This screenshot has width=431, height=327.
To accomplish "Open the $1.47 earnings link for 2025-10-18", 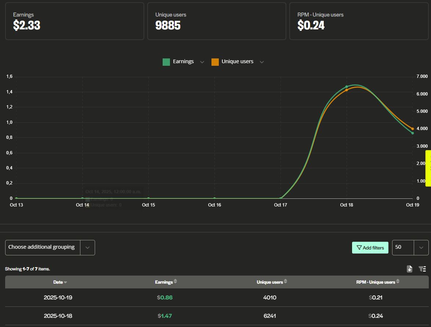I will (165, 316).
